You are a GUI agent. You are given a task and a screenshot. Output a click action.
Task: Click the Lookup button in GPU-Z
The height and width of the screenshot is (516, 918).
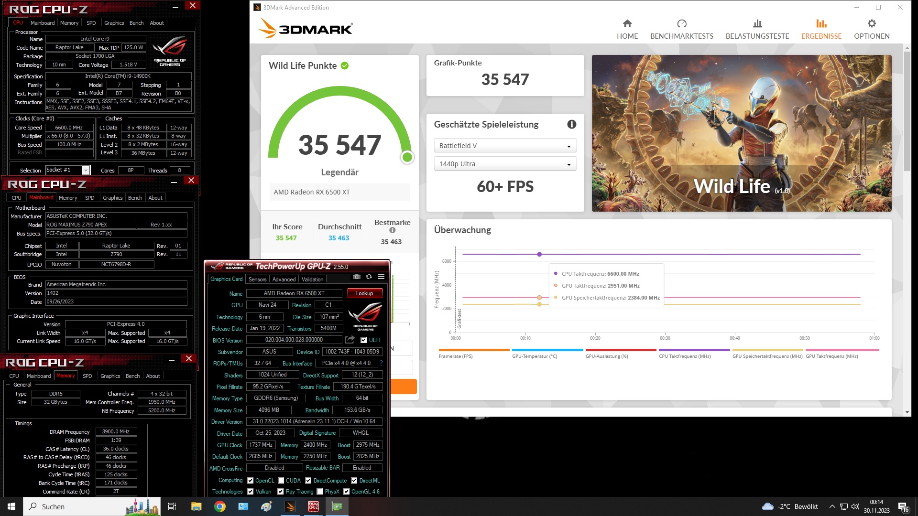(364, 293)
